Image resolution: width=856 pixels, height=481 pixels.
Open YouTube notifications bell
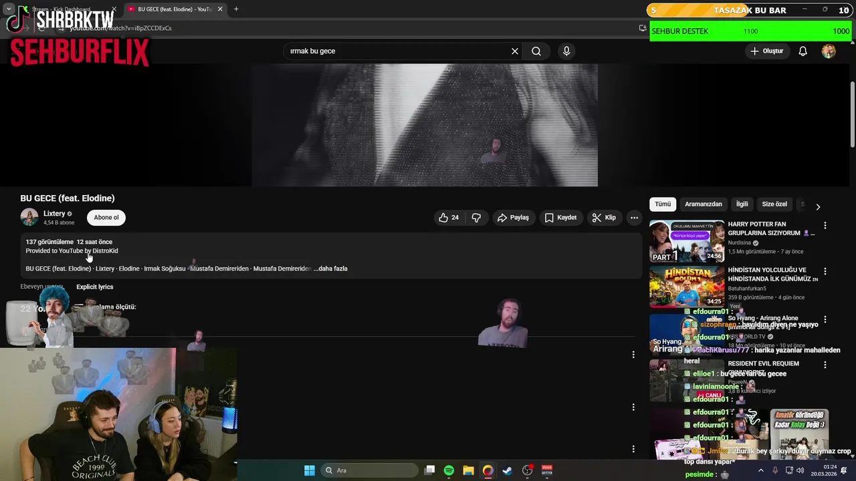point(803,51)
